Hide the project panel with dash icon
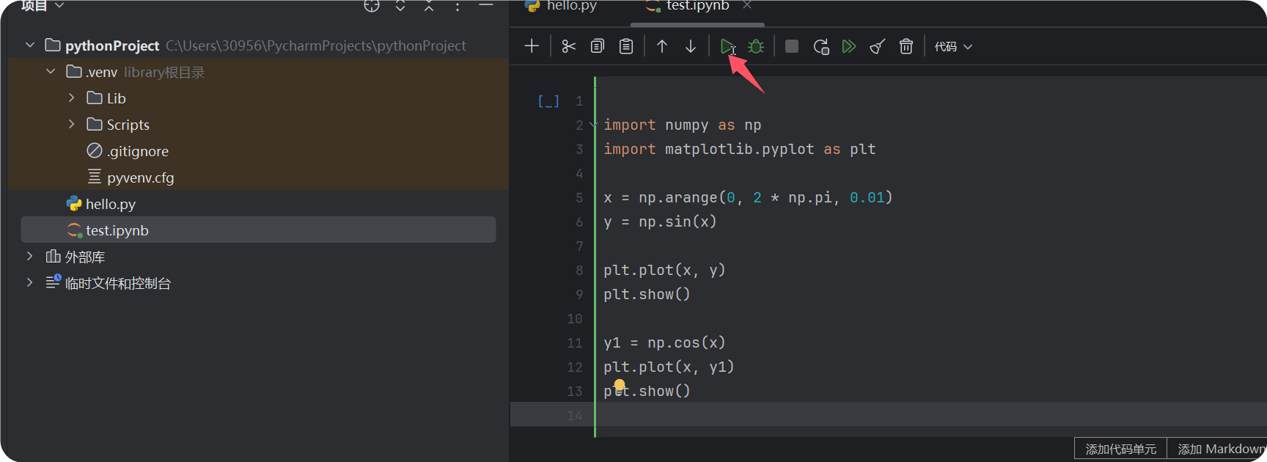This screenshot has width=1267, height=462. click(486, 5)
